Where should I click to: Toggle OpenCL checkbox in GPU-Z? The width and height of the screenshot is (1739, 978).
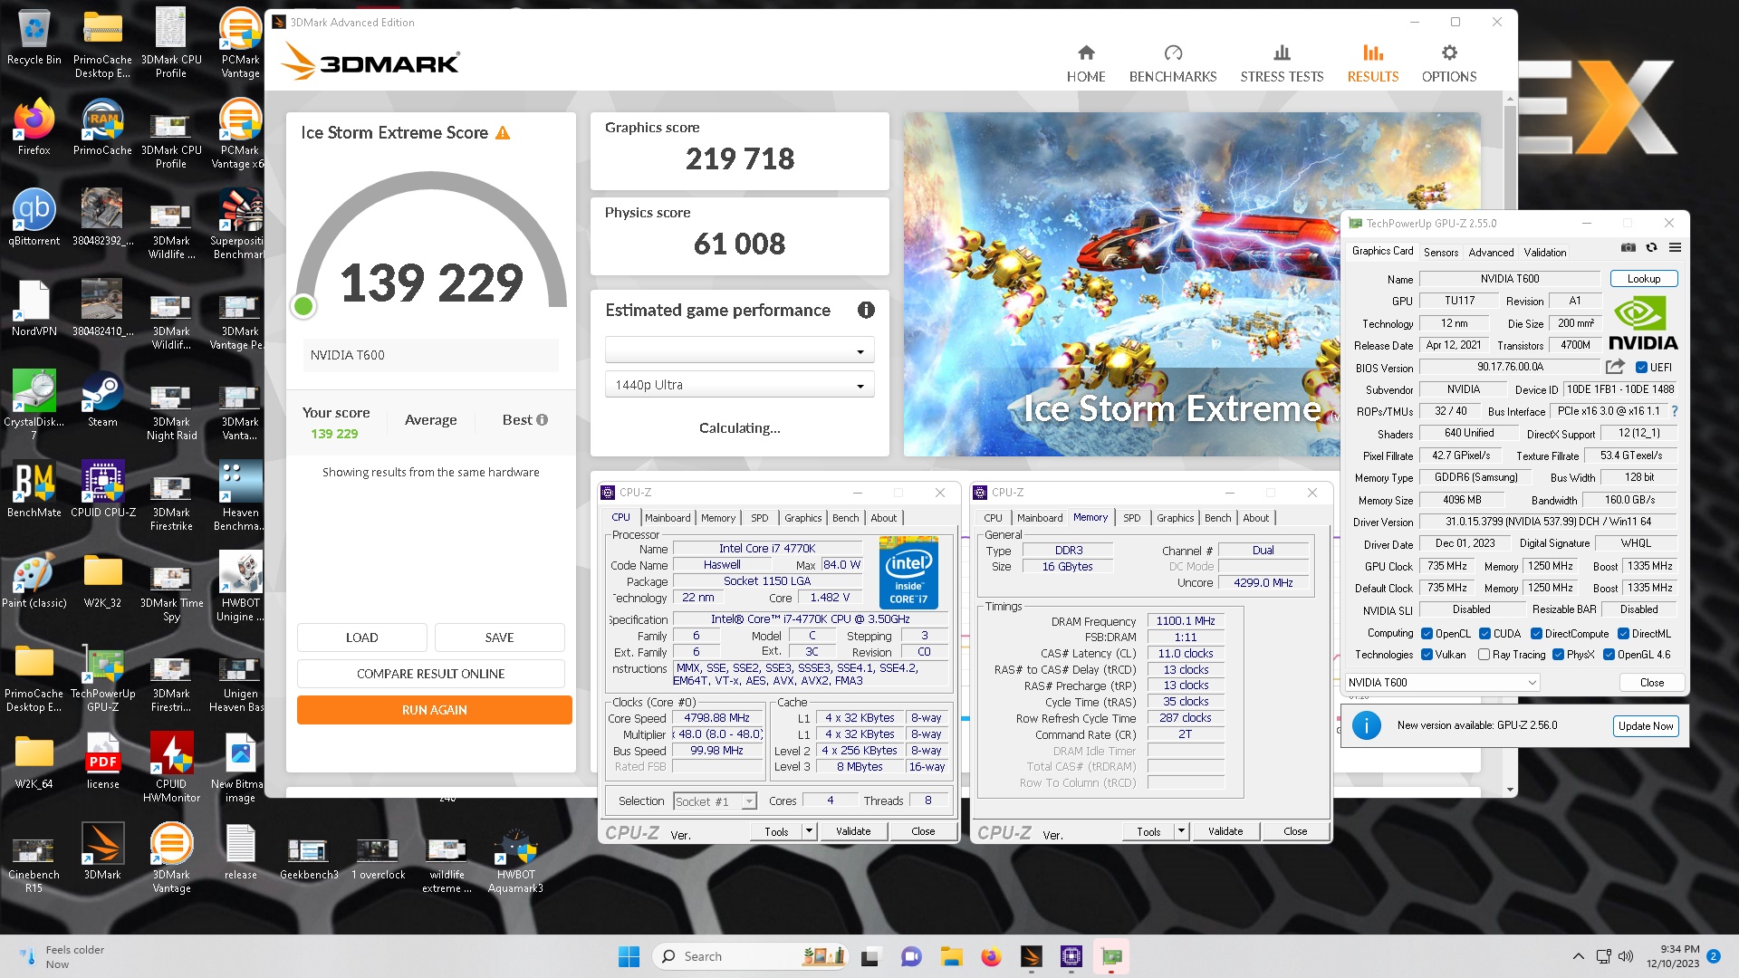point(1427,634)
